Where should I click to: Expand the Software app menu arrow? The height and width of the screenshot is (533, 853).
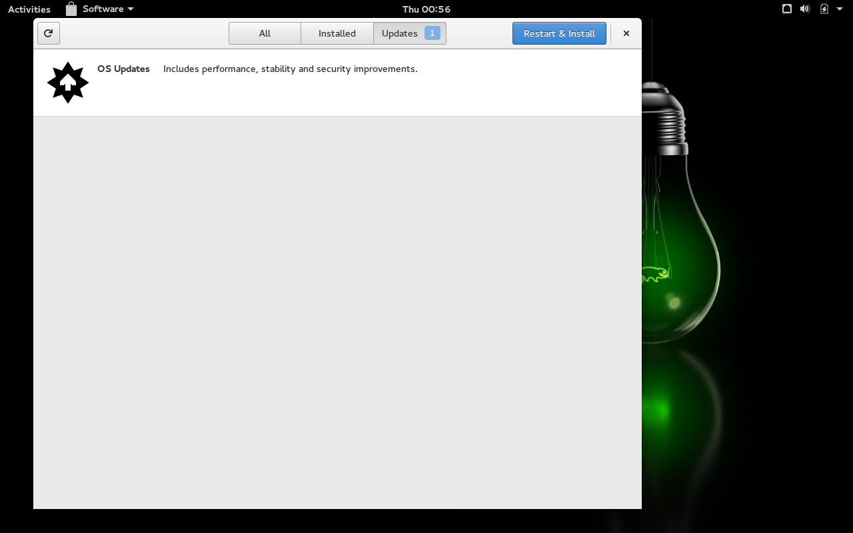131,9
